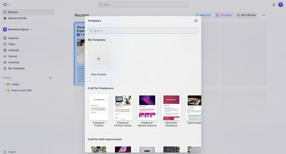Click the Tasks checkmark icon
The image size is (286, 154).
pos(5,44)
